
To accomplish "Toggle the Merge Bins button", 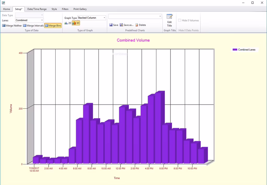I will 53,25.
